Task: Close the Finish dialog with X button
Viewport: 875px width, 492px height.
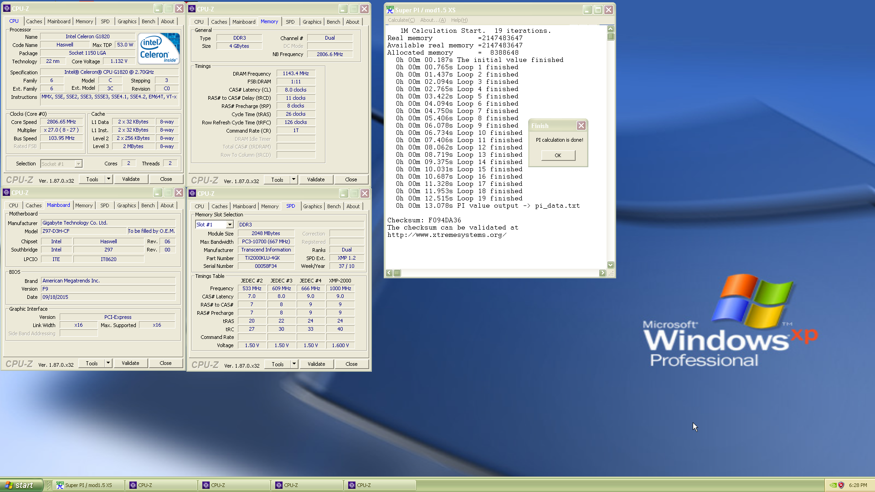Action: point(581,125)
